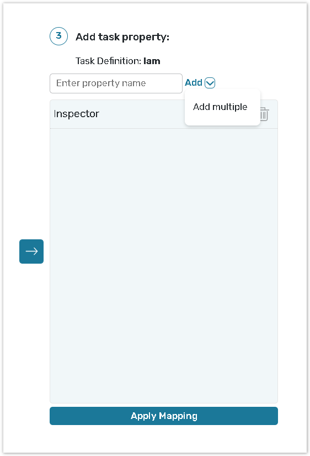
Task: Click the Add link
Action: (193, 82)
